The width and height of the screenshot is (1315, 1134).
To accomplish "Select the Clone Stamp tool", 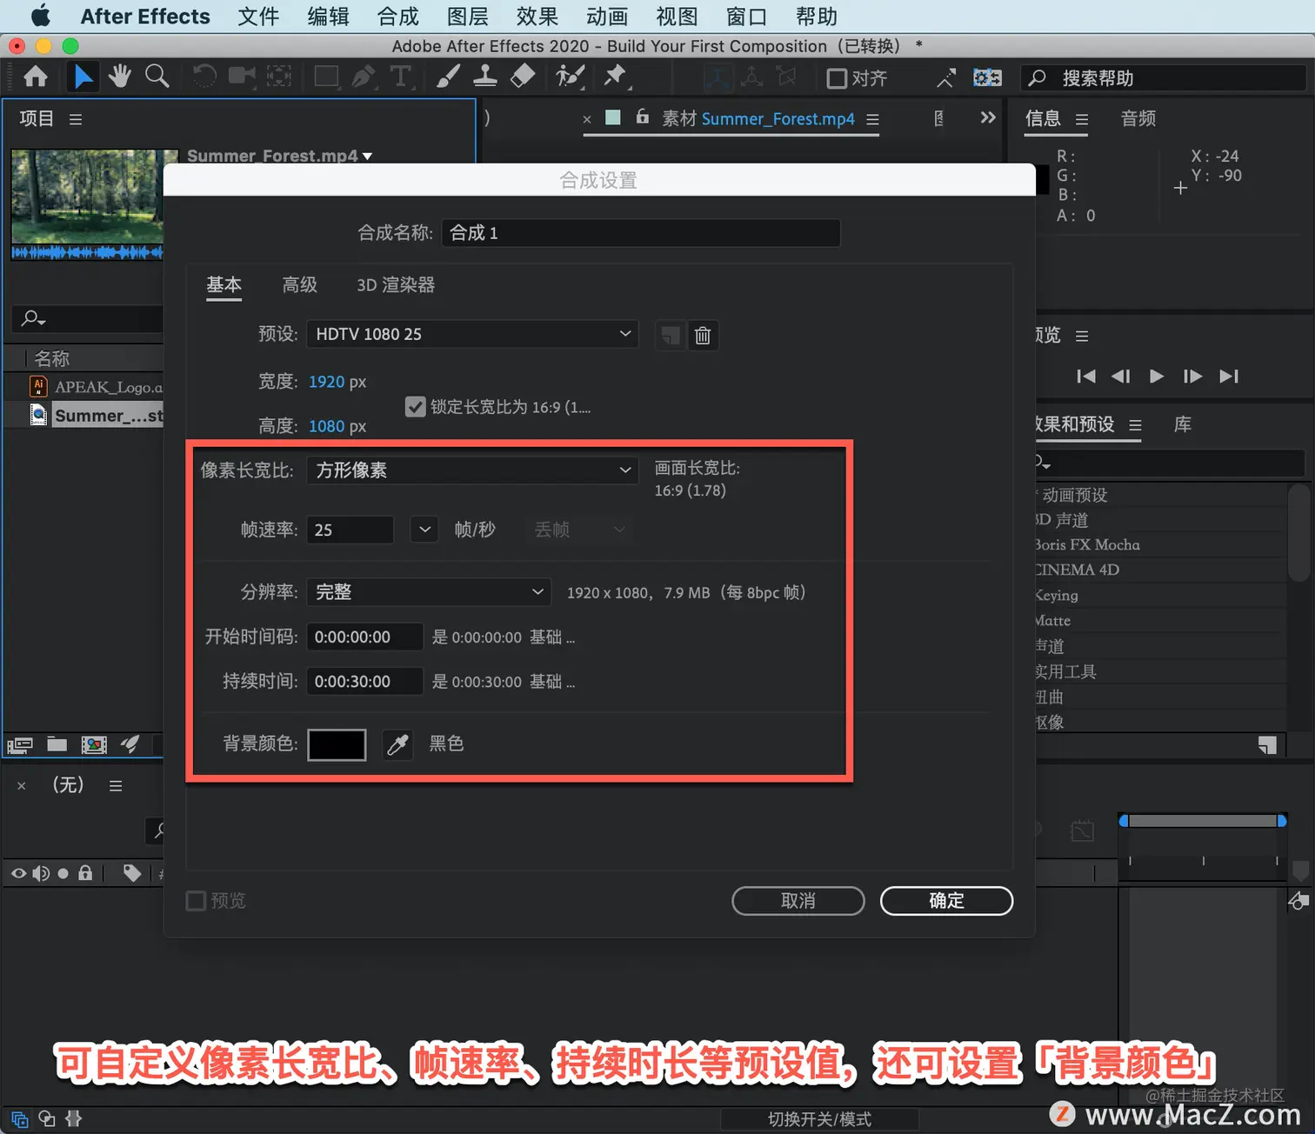I will [x=485, y=77].
